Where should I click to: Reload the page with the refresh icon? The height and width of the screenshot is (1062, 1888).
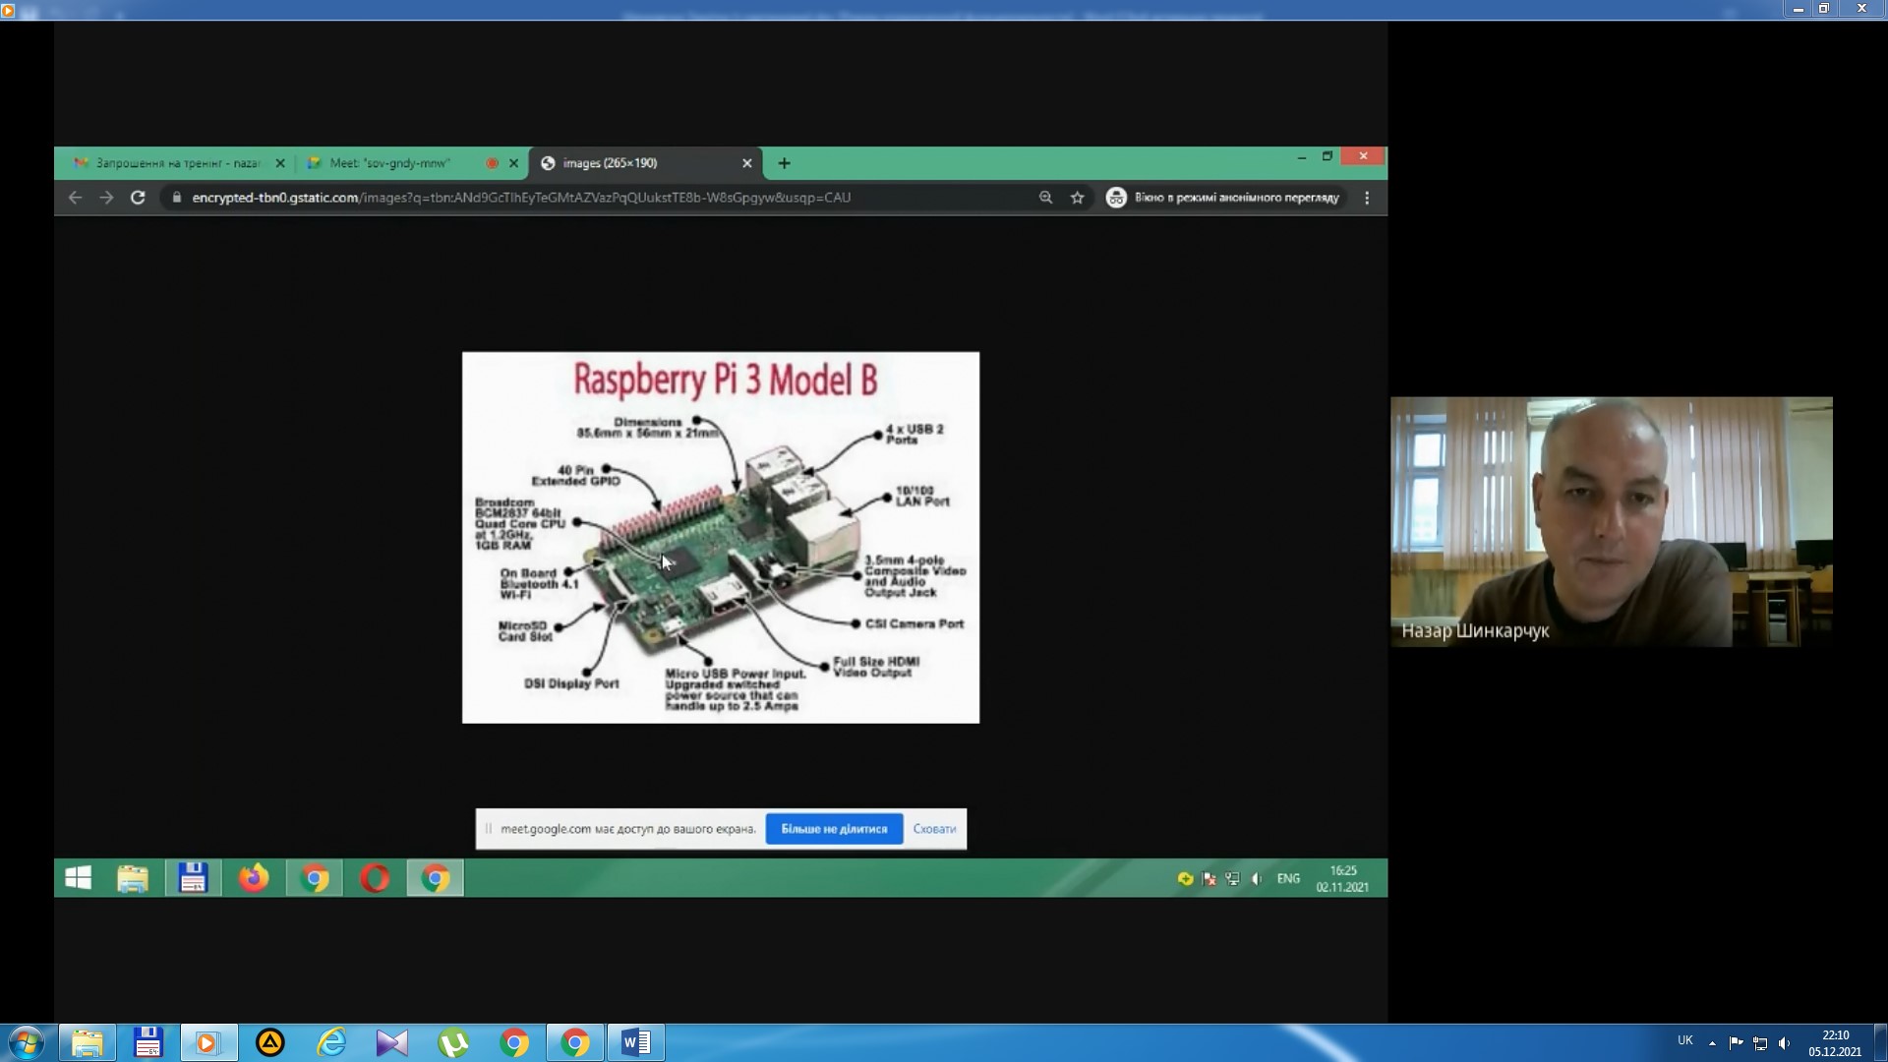[x=138, y=198]
